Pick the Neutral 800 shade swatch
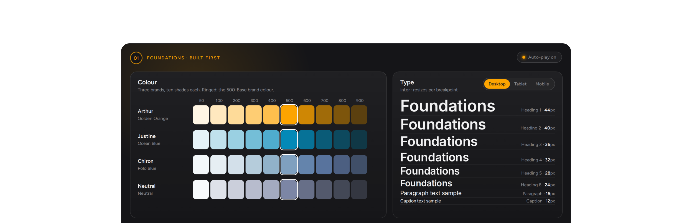Screen dimensions: 692x223 coord(342,190)
